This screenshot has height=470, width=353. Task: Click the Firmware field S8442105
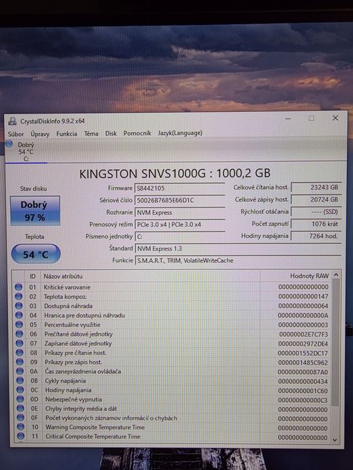180,188
